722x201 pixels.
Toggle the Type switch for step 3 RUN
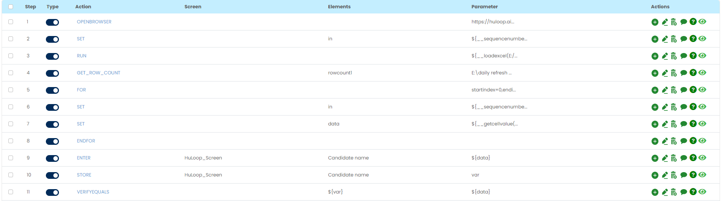click(52, 56)
